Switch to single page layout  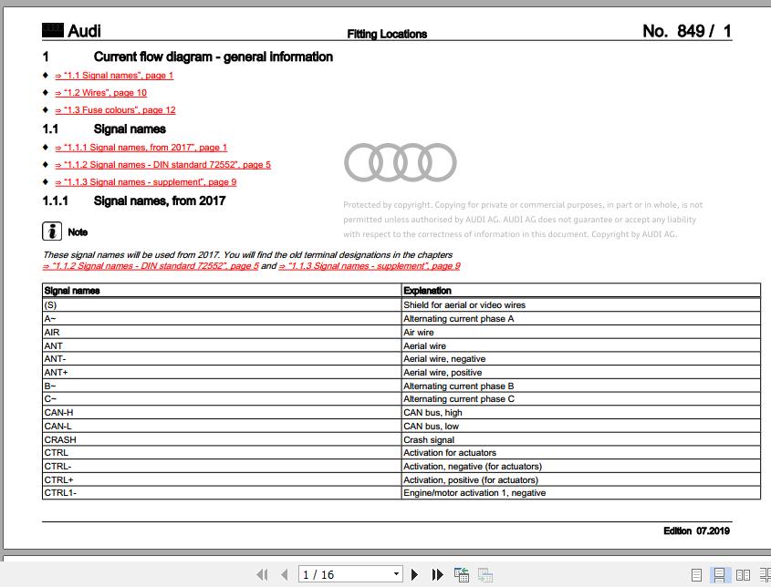point(696,575)
